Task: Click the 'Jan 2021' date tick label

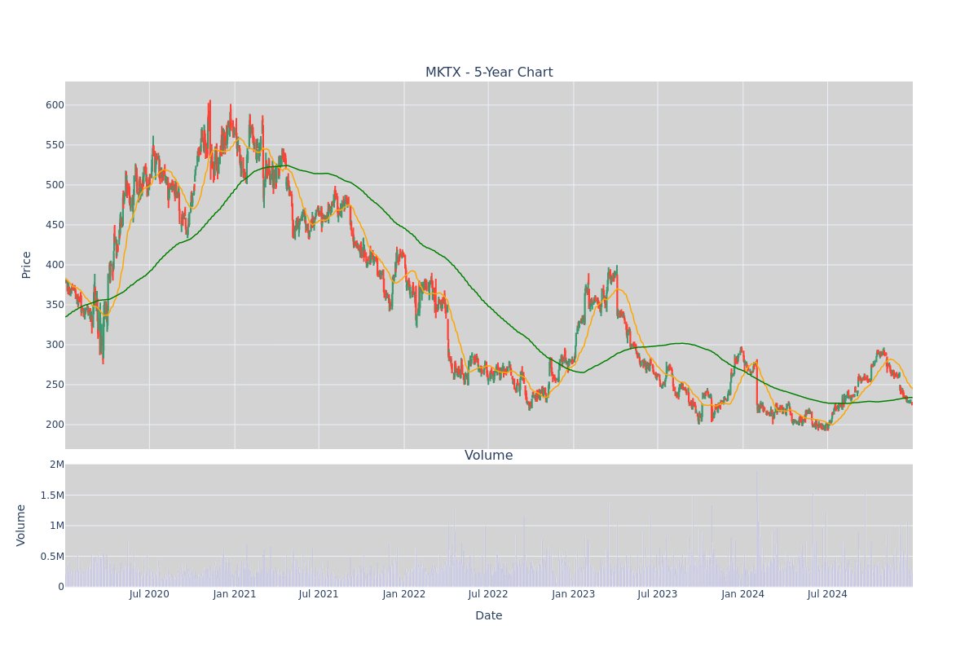Action: click(235, 594)
